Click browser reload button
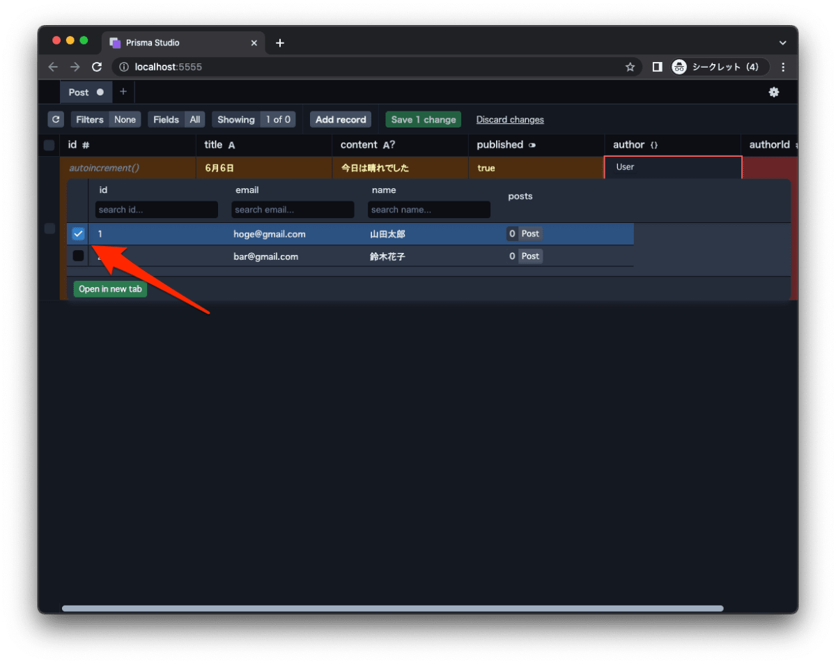 pyautogui.click(x=97, y=67)
